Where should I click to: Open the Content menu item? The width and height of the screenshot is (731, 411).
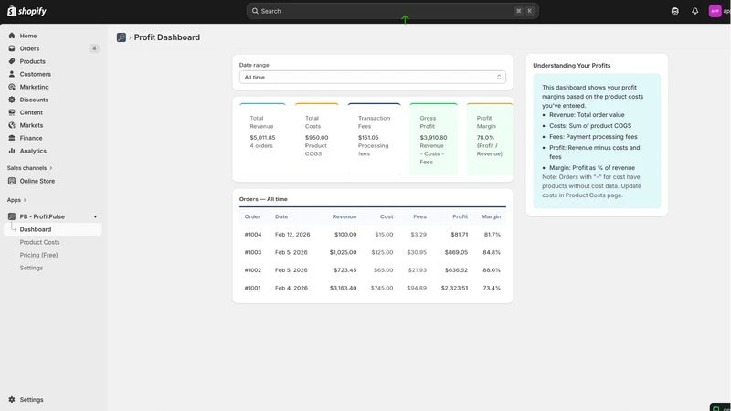click(x=31, y=112)
